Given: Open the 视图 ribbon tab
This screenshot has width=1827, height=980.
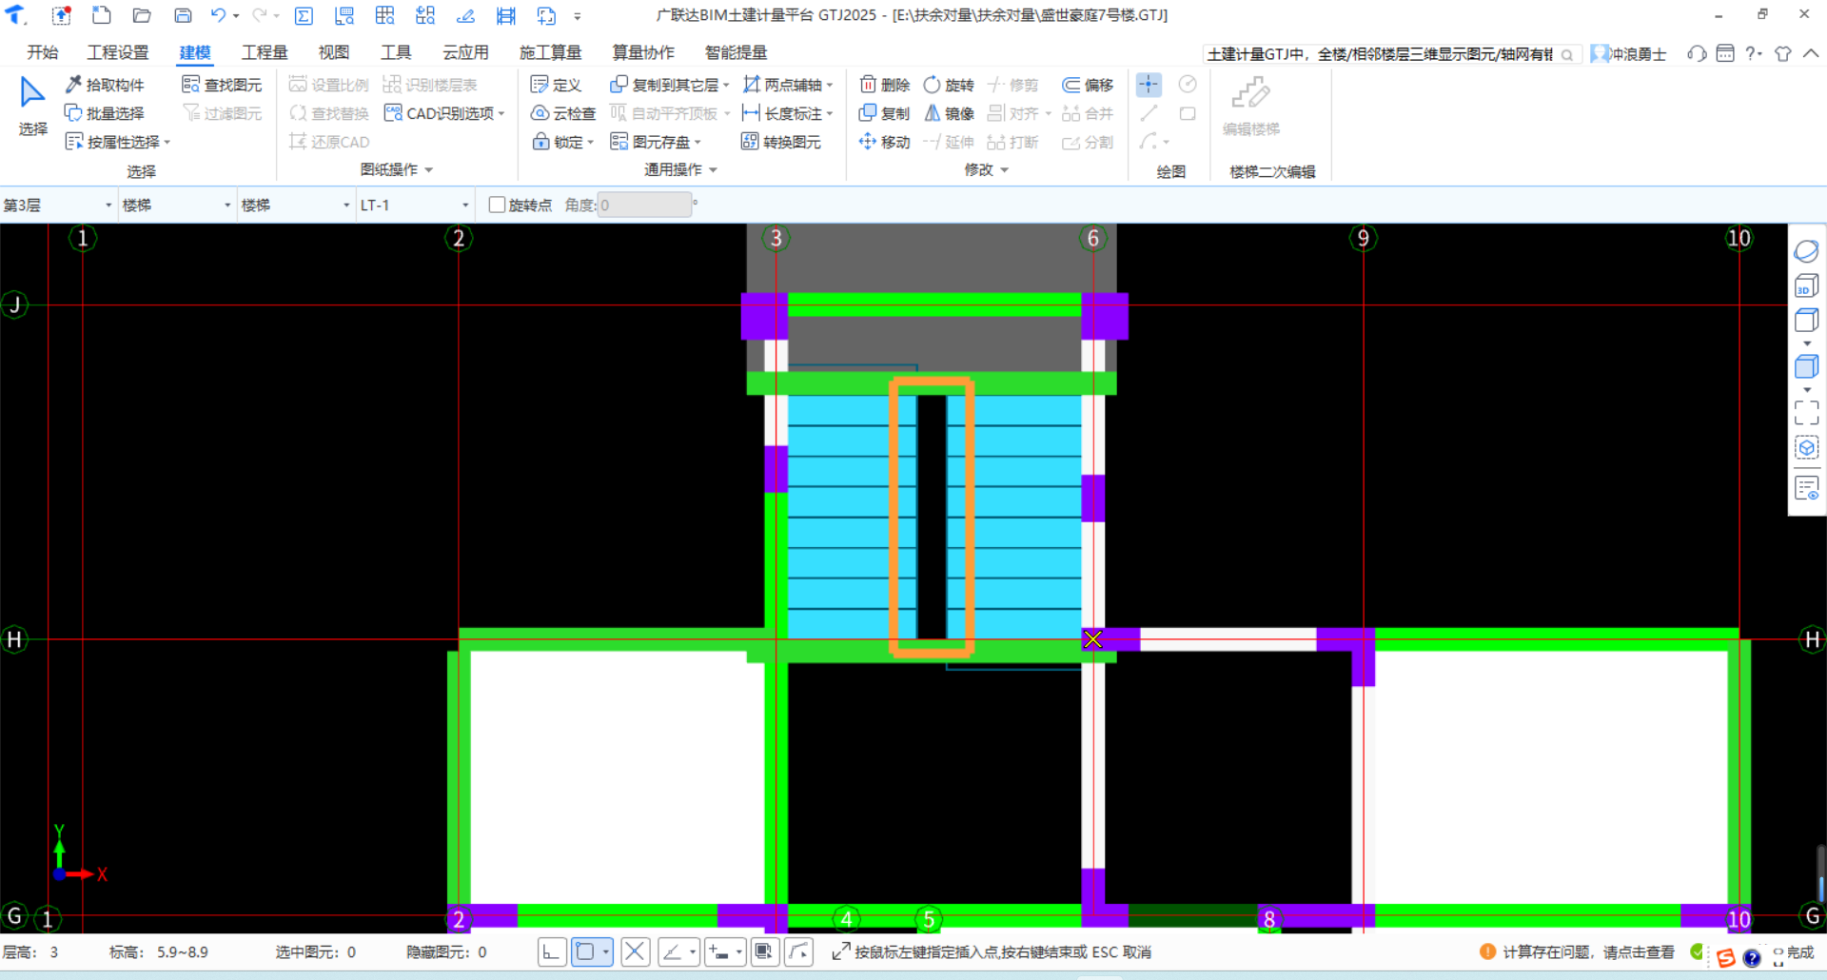Looking at the screenshot, I should 333,52.
